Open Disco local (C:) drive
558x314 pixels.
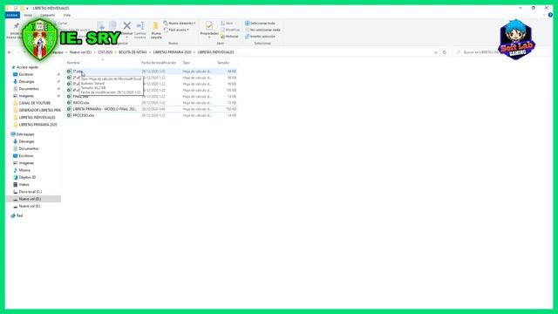coord(30,192)
